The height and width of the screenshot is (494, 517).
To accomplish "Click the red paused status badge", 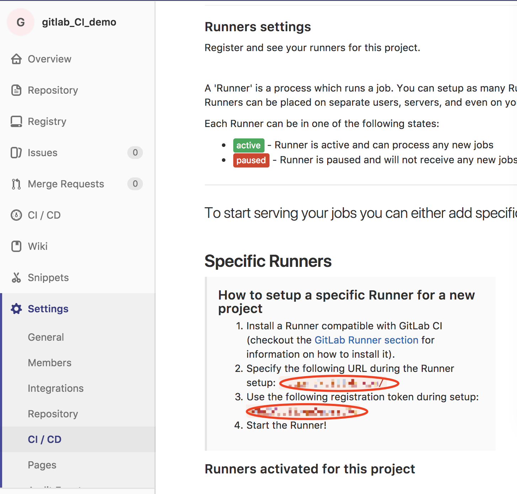I will coord(251,160).
